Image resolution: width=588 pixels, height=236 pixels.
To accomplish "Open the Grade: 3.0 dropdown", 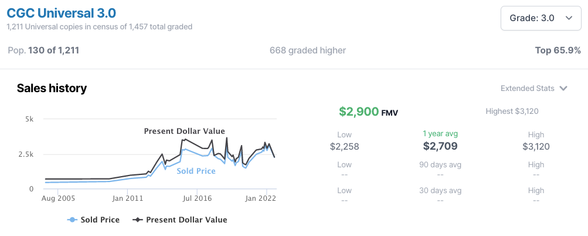I will [x=541, y=18].
